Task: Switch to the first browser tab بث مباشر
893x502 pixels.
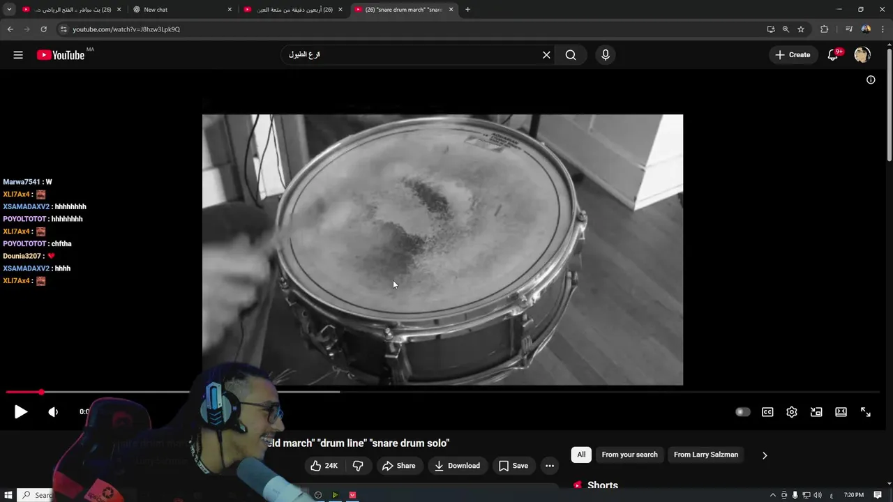Action: (72, 10)
